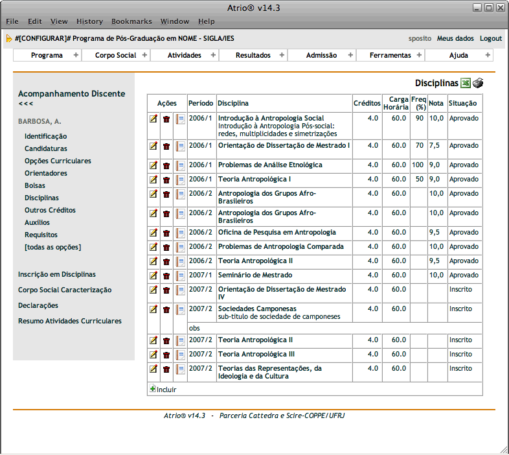Delete the Sociedades Camponesas row

coord(166,309)
